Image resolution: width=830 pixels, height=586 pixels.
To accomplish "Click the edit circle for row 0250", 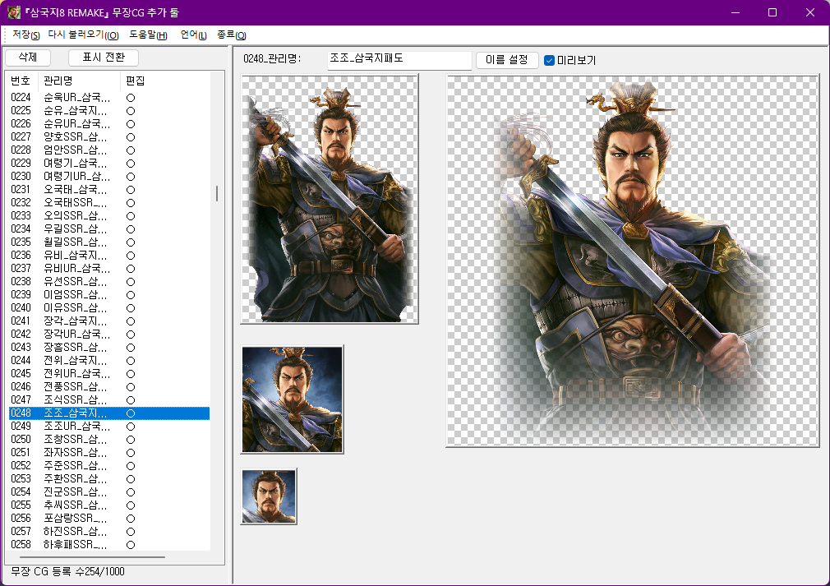I will click(x=131, y=440).
